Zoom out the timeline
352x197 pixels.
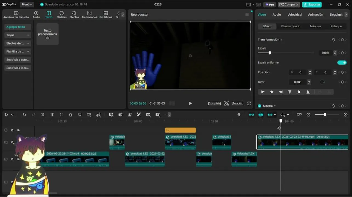308,115
